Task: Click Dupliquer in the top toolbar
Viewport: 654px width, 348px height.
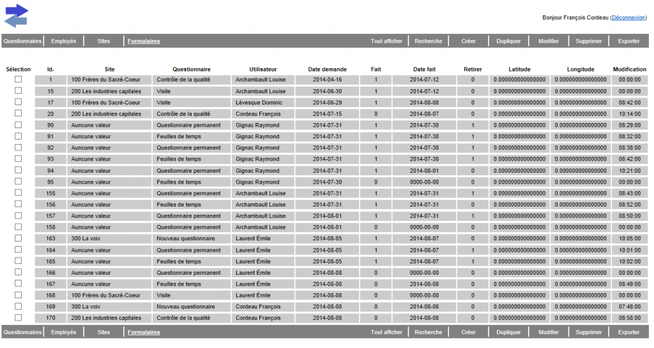Action: (x=508, y=41)
